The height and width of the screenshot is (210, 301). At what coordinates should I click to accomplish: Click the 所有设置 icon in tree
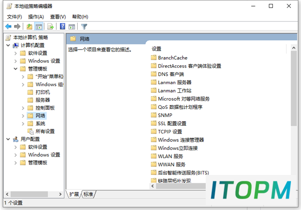click(x=30, y=131)
